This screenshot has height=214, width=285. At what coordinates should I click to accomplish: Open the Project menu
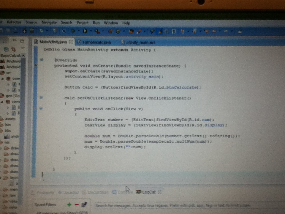83,23
